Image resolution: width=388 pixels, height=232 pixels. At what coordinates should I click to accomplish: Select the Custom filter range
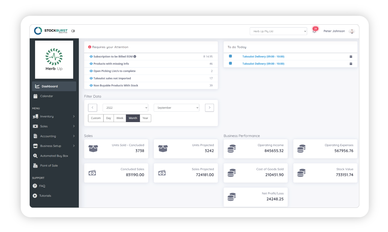(96, 118)
